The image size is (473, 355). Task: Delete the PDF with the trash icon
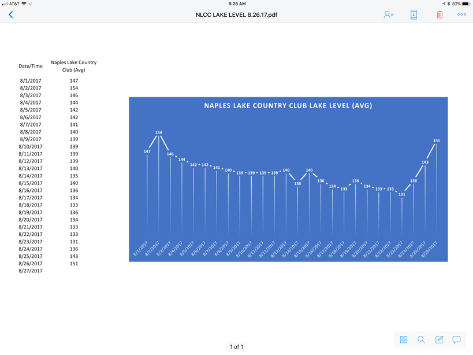click(440, 14)
